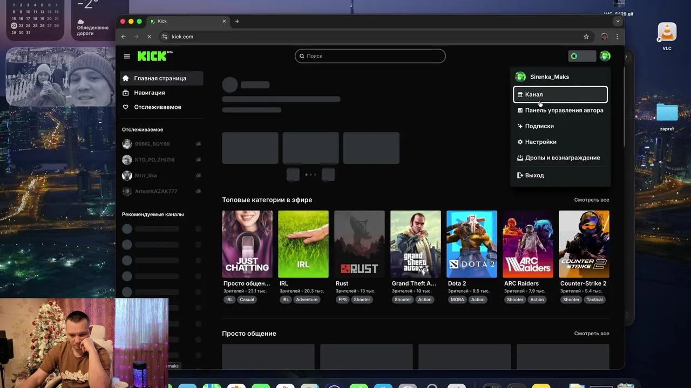Open the Grand Theft Auto category cover
This screenshot has height=388, width=691.
(x=416, y=244)
